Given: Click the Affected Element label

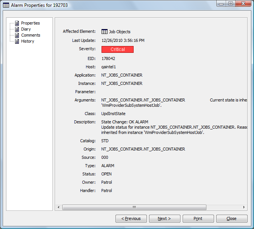Looking at the screenshot, I should 79,31.
